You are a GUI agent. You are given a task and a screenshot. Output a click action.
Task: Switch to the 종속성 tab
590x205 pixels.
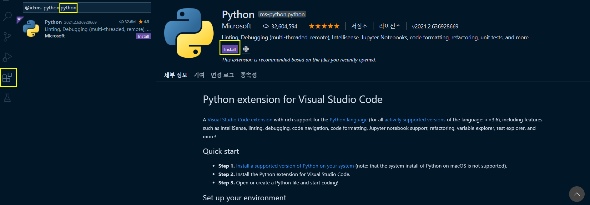(x=249, y=75)
